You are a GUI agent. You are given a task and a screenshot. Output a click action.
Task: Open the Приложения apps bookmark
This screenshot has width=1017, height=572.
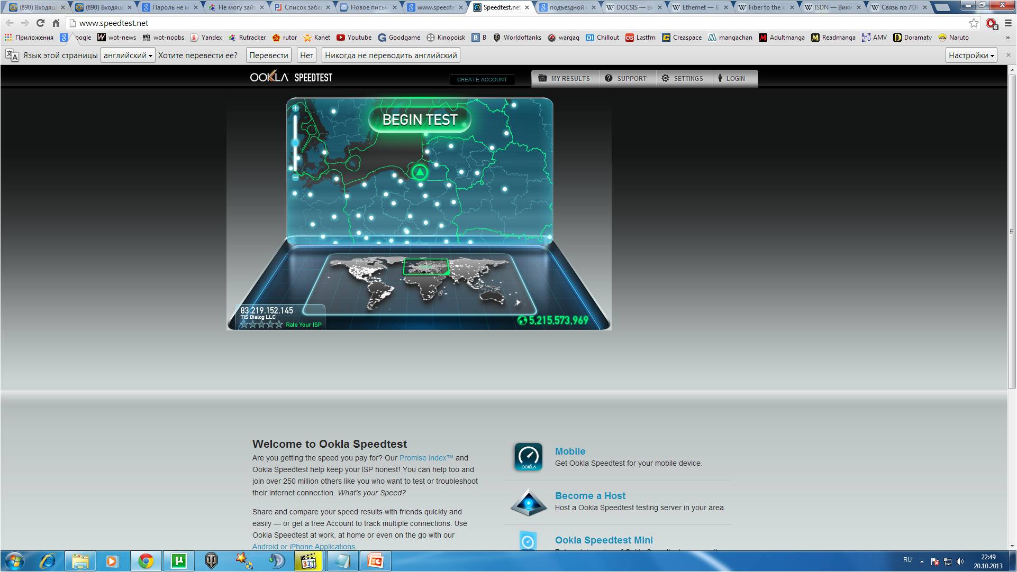click(x=29, y=38)
